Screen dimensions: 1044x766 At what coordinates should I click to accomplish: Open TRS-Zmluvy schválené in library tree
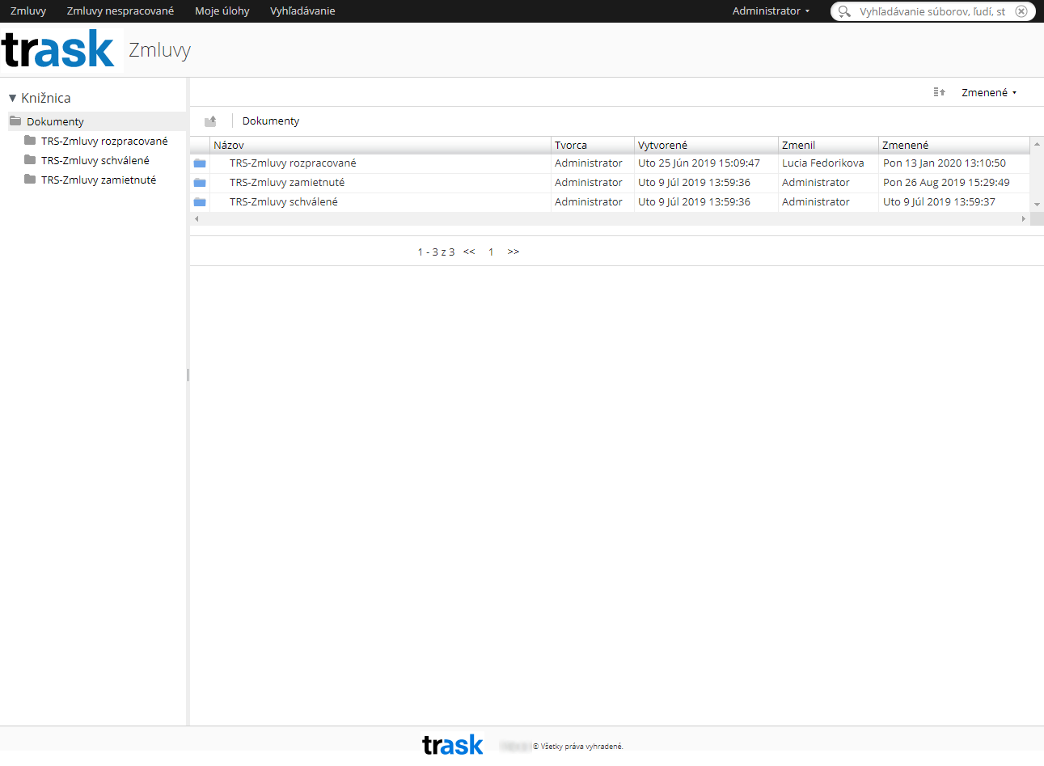(95, 160)
